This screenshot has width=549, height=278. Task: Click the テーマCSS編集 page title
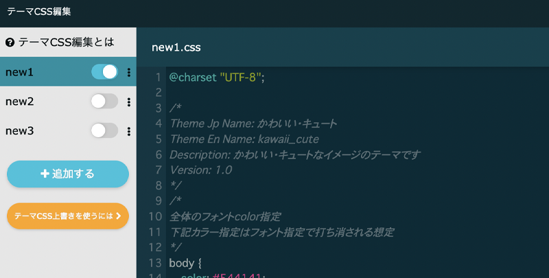pyautogui.click(x=39, y=12)
